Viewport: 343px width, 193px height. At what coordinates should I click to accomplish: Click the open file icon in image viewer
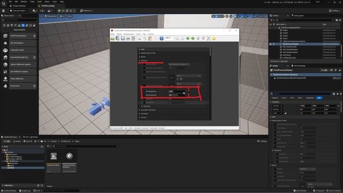coord(113,39)
